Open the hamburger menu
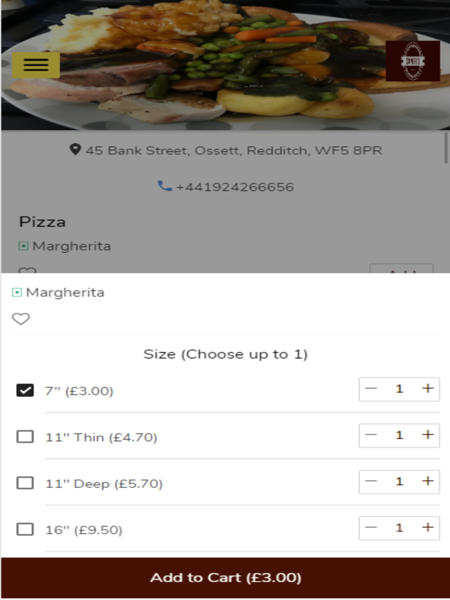This screenshot has height=600, width=450. coord(36,65)
